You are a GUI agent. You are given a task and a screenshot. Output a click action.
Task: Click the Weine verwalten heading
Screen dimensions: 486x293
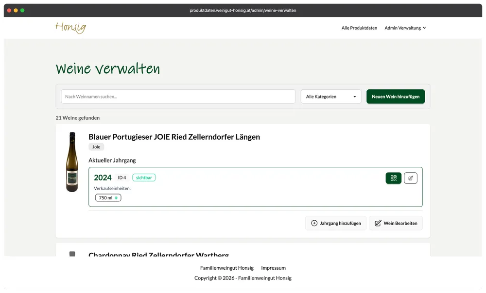point(108,69)
